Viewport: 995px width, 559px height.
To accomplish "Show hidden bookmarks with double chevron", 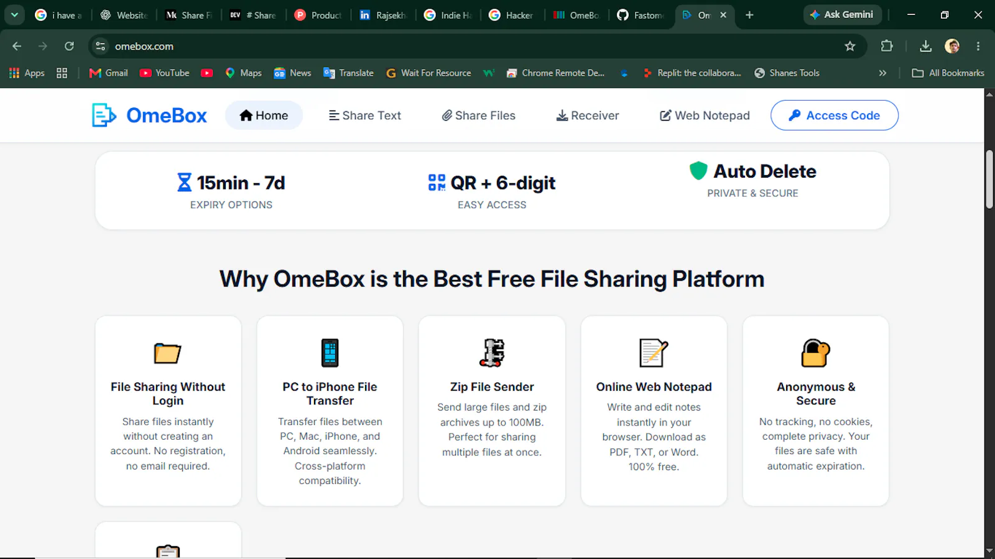I will pyautogui.click(x=882, y=73).
